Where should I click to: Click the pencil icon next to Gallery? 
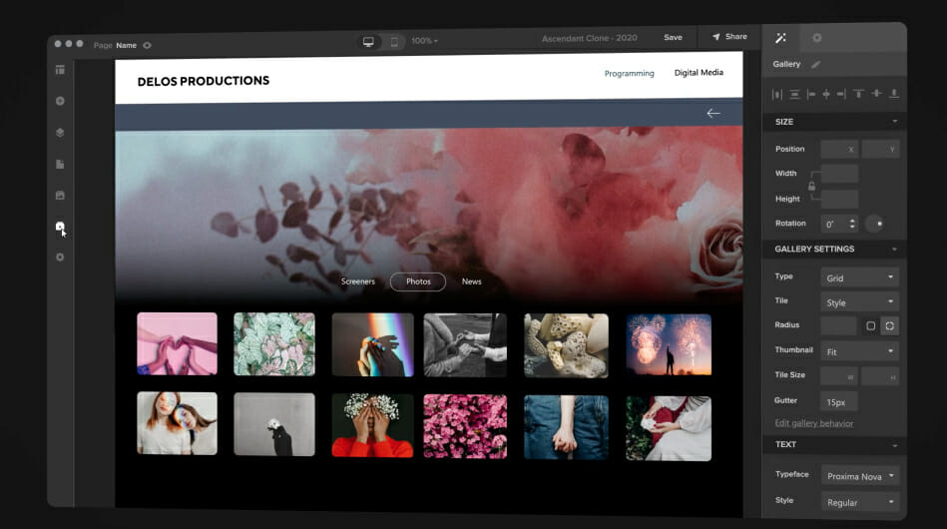pos(815,64)
